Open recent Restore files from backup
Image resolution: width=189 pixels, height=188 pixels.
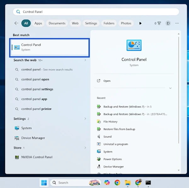(116, 129)
